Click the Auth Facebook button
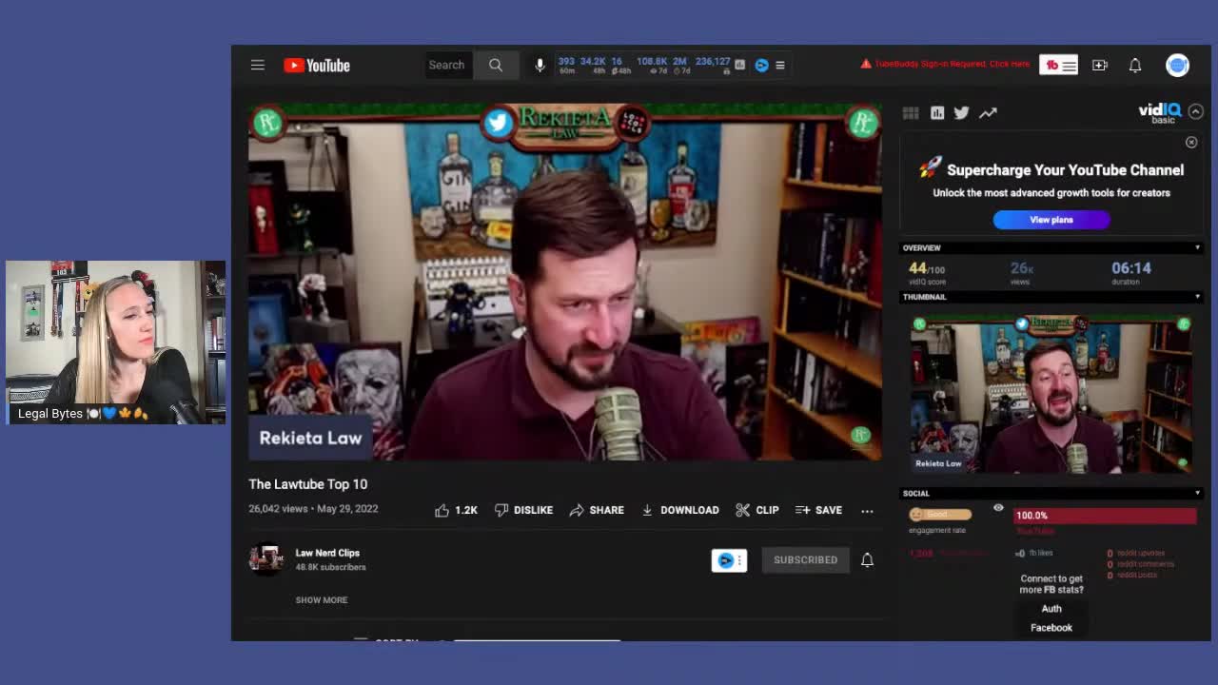The height and width of the screenshot is (685, 1218). 1051,618
